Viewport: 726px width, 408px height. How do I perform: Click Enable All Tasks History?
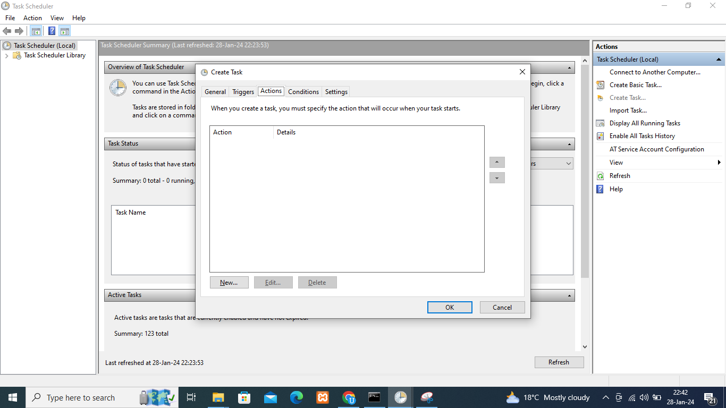[642, 136]
